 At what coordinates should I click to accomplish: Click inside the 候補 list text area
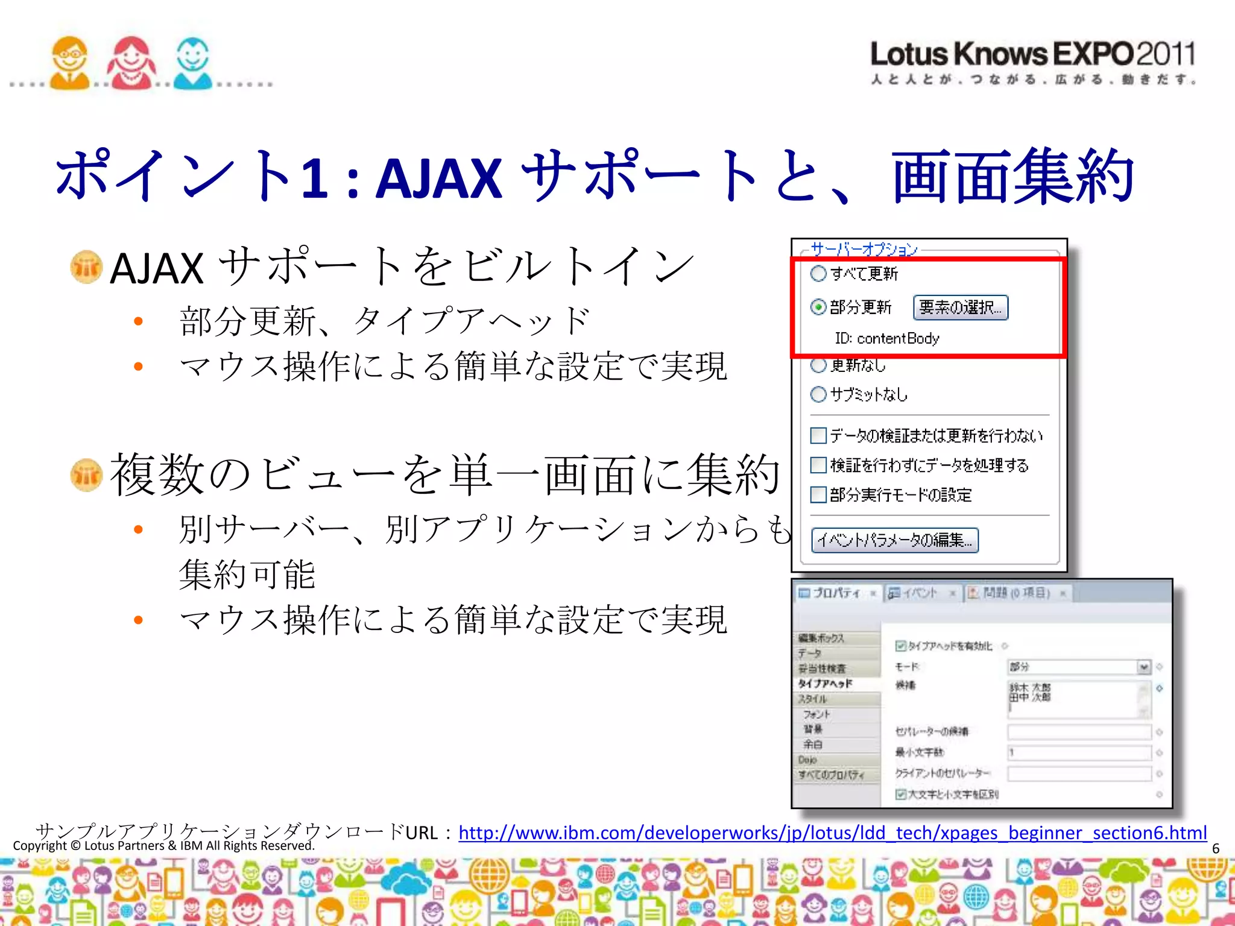[x=1073, y=699]
